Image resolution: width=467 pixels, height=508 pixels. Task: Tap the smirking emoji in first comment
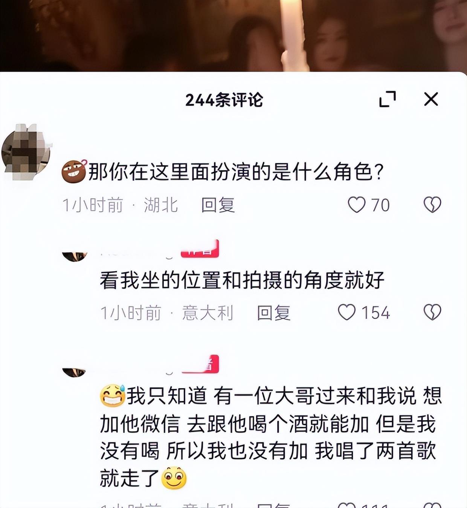point(74,172)
